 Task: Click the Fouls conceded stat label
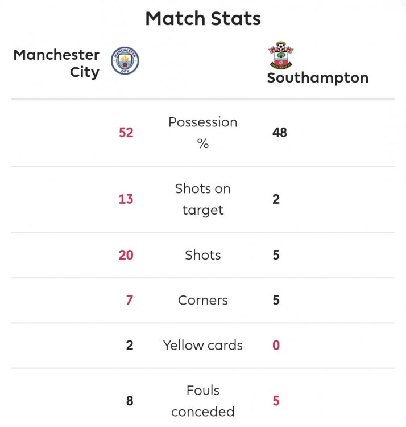point(203,401)
